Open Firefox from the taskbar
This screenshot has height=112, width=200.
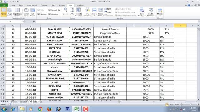tap(49, 109)
